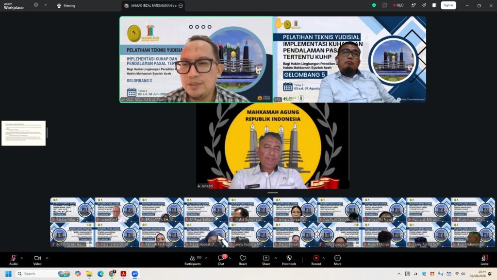Image resolution: width=497 pixels, height=280 pixels.
Task: Select AHMAD IRZAL FARDIANSYAH's video tile
Action: click(x=196, y=59)
